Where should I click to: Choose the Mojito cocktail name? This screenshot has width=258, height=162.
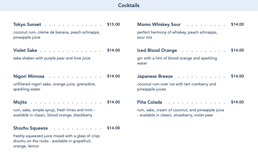[20, 102]
